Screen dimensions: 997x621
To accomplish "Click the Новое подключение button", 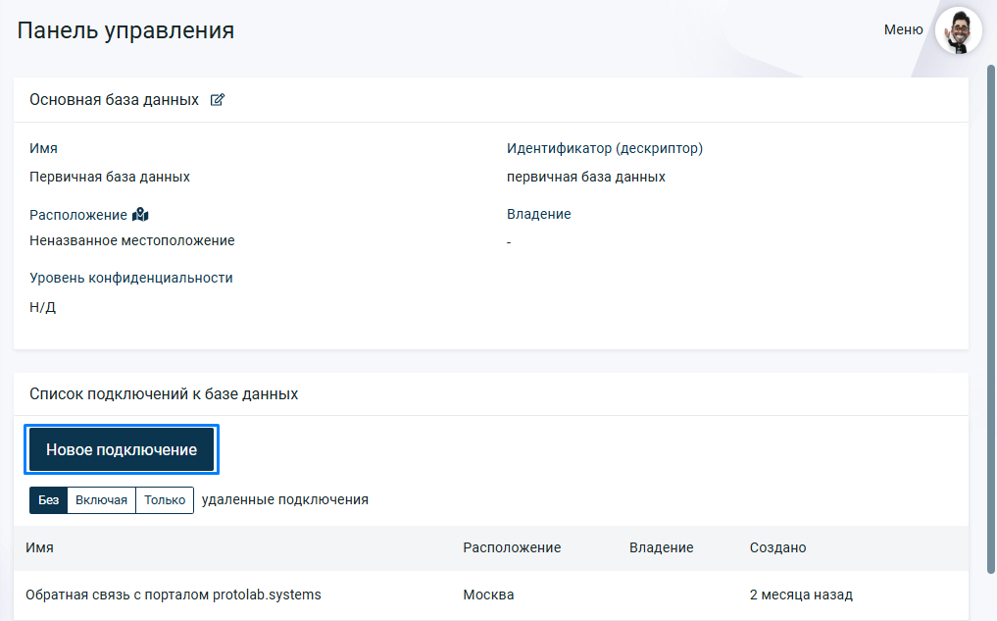I will [122, 449].
